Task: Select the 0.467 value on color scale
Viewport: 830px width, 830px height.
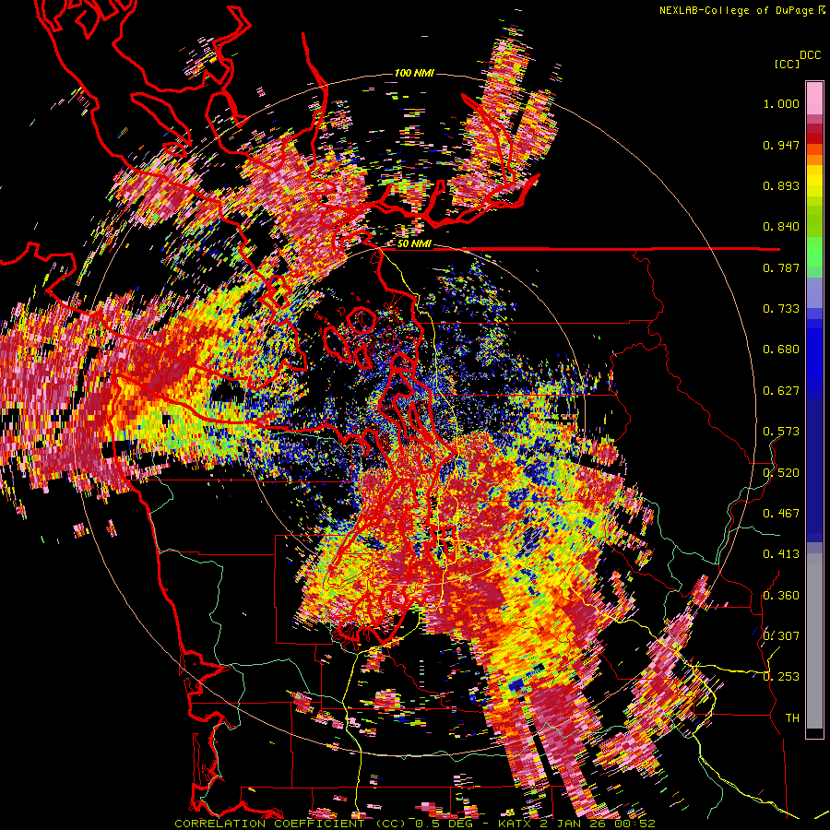Action: pos(781,514)
